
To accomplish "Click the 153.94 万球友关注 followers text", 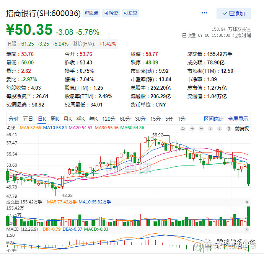I will click(x=231, y=29).
